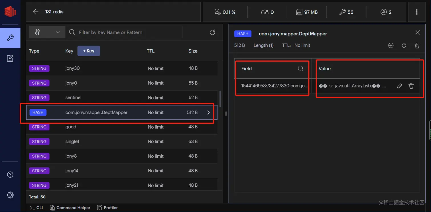Click the Type column header
431x212 pixels.
click(x=34, y=51)
